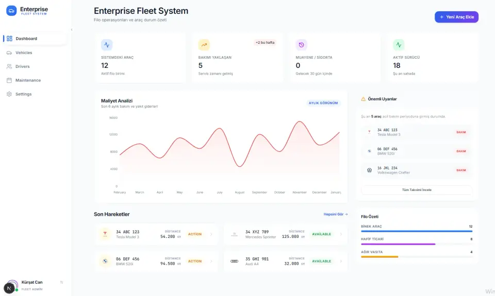Click ACTION status for Tesla Model 3
495x296 pixels.
pyautogui.click(x=195, y=234)
